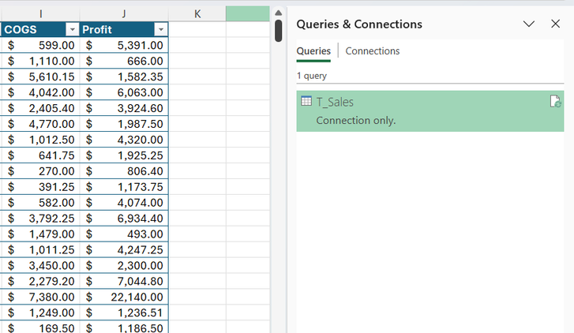Select the Profit cell 7,044.80
This screenshot has height=333, width=574.
124,281
